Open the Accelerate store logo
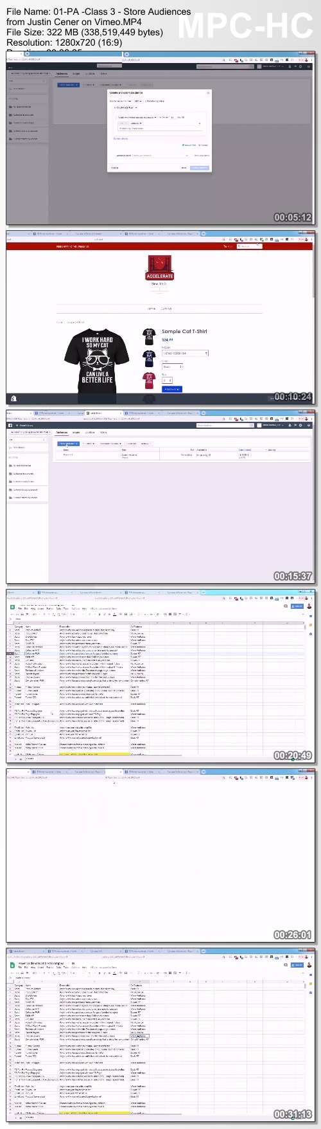Screen dimensions: 321x1129 pos(160,267)
